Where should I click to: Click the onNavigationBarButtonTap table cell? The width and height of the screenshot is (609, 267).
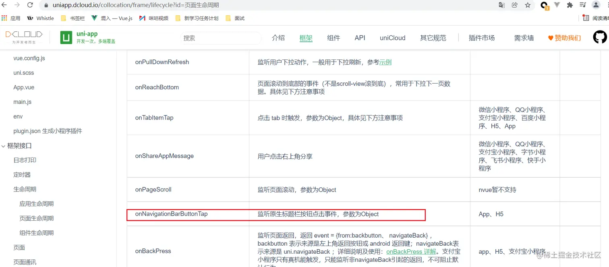[x=188, y=214]
